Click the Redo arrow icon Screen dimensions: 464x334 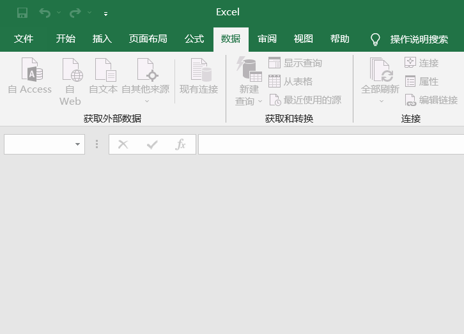pyautogui.click(x=75, y=13)
